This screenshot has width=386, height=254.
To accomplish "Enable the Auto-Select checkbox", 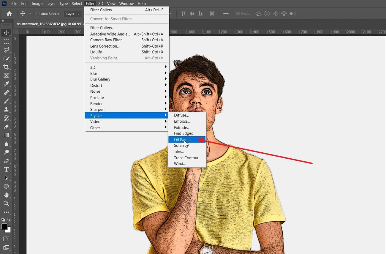I will (x=38, y=14).
